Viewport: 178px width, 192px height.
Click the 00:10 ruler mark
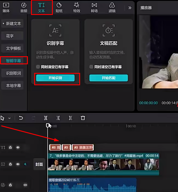point(132,126)
